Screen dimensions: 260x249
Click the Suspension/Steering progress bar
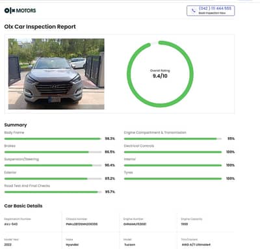tap(53, 165)
